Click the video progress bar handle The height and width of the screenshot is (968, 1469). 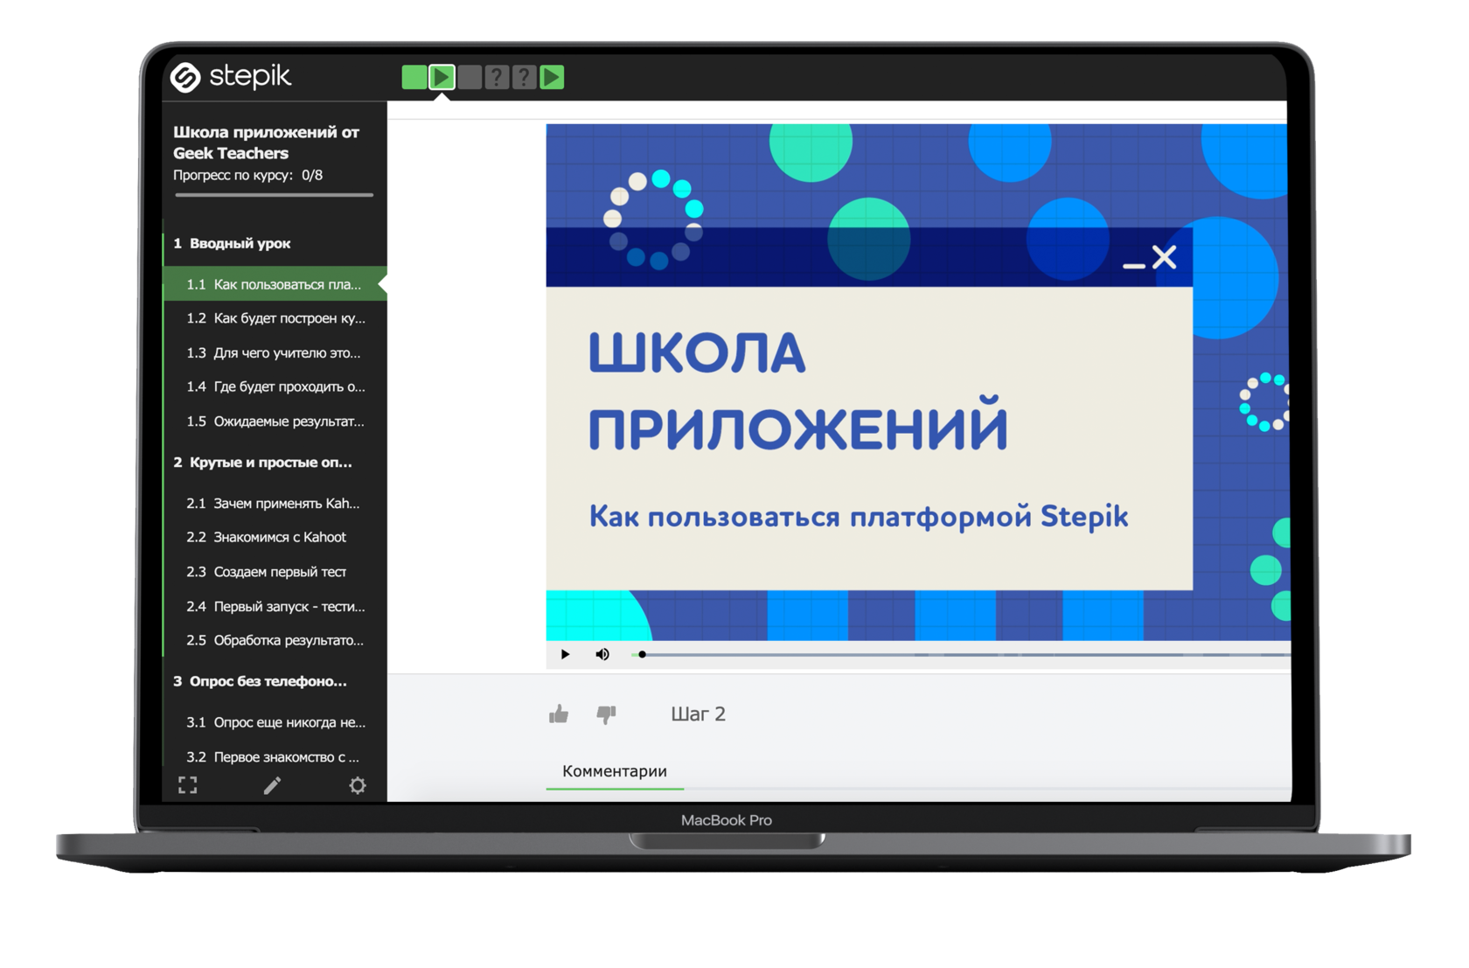pyautogui.click(x=642, y=654)
